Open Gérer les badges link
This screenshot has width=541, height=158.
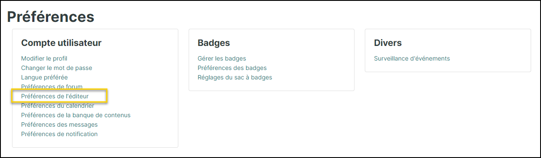pos(222,58)
